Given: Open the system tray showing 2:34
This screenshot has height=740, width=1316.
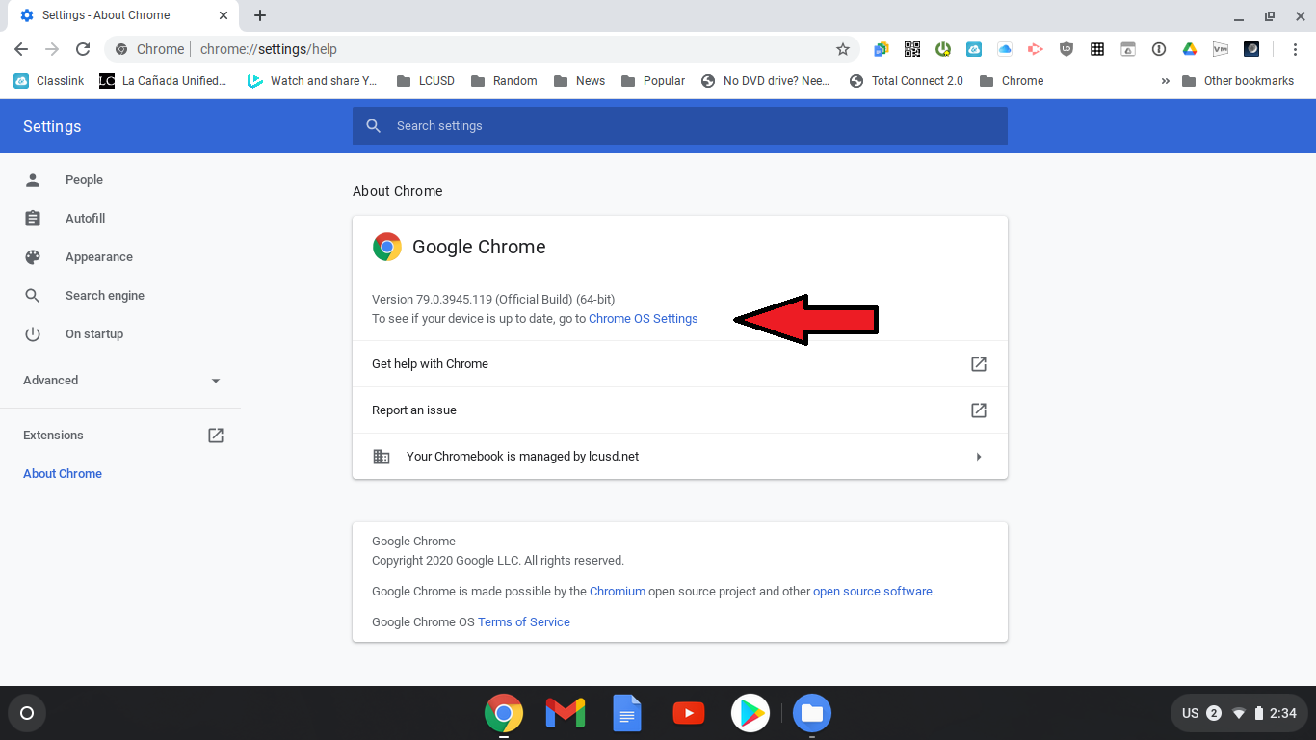Looking at the screenshot, I should coord(1239,713).
